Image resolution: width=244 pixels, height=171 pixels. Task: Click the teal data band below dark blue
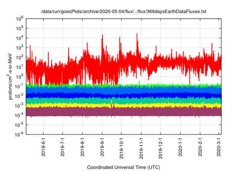point(124,101)
